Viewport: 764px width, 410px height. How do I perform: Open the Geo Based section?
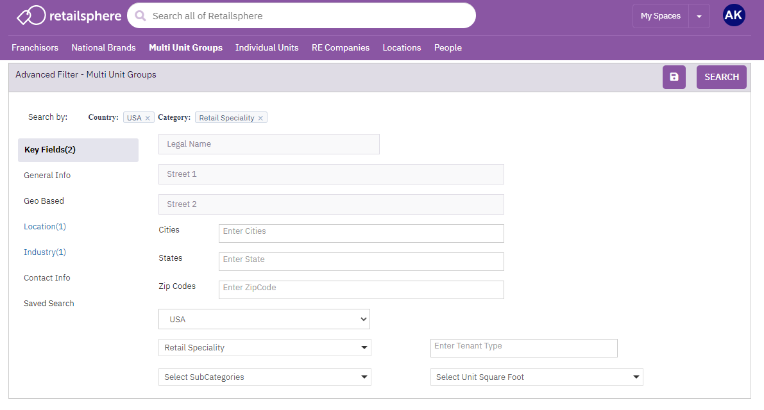(x=44, y=201)
